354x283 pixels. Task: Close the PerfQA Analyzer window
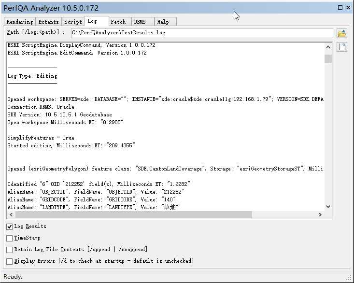tap(348, 8)
